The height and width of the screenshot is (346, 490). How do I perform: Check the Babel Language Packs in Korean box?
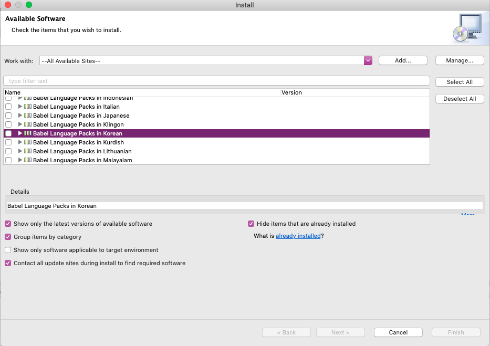tap(8, 133)
